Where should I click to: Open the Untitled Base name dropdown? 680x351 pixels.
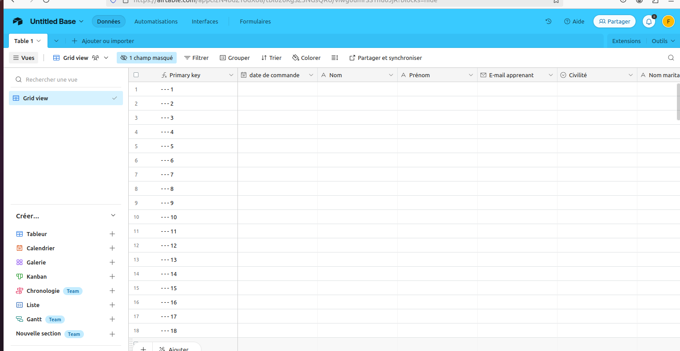coord(81,21)
